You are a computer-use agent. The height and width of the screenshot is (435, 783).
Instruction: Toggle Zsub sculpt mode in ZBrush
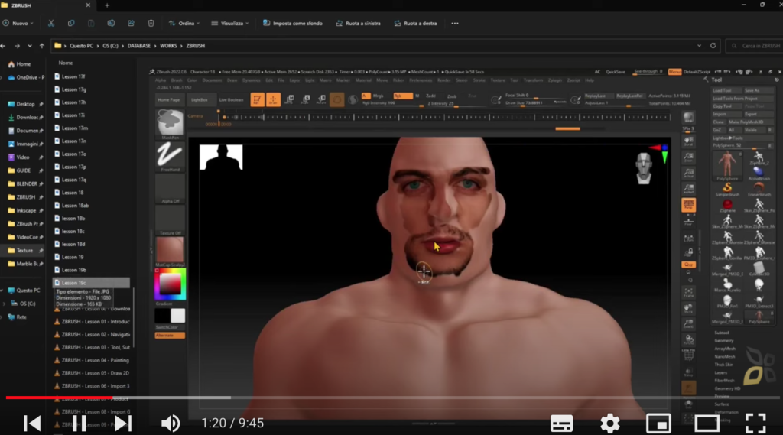pos(452,96)
